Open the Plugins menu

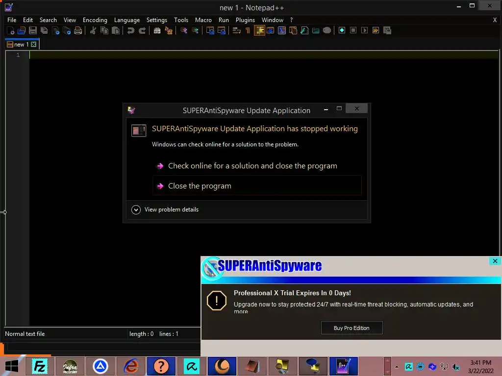[x=245, y=20]
